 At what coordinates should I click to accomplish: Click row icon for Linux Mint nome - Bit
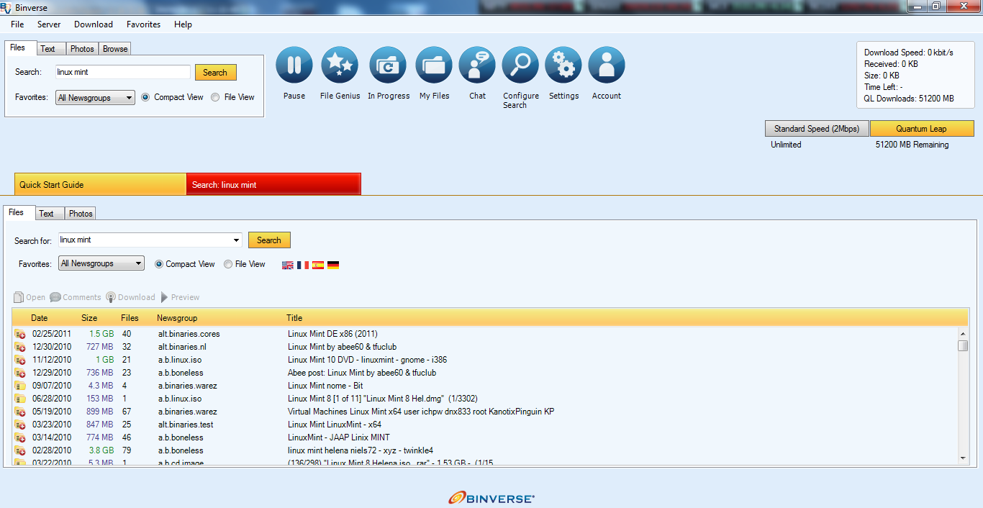pos(20,386)
